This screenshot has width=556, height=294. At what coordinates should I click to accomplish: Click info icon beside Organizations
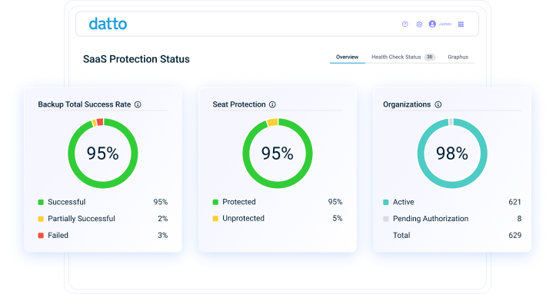(x=438, y=104)
